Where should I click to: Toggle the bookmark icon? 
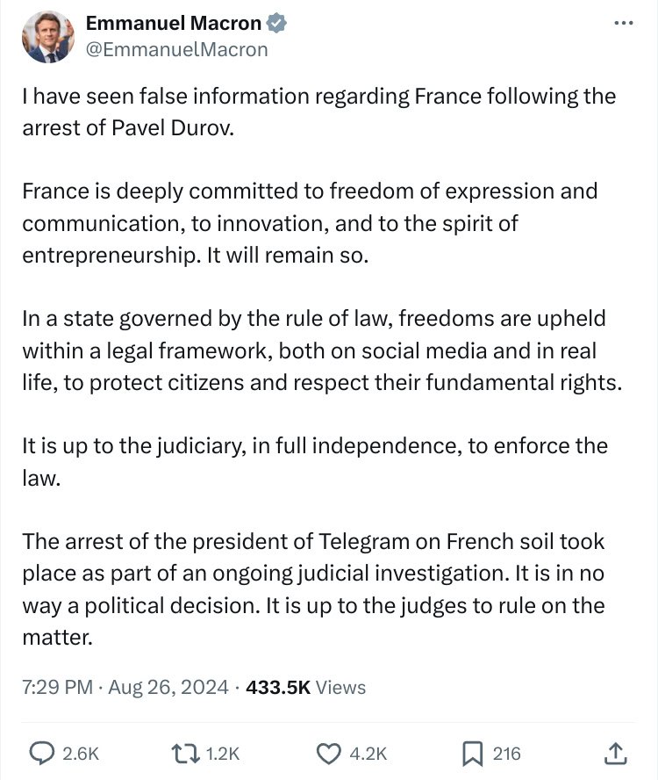pyautogui.click(x=472, y=753)
